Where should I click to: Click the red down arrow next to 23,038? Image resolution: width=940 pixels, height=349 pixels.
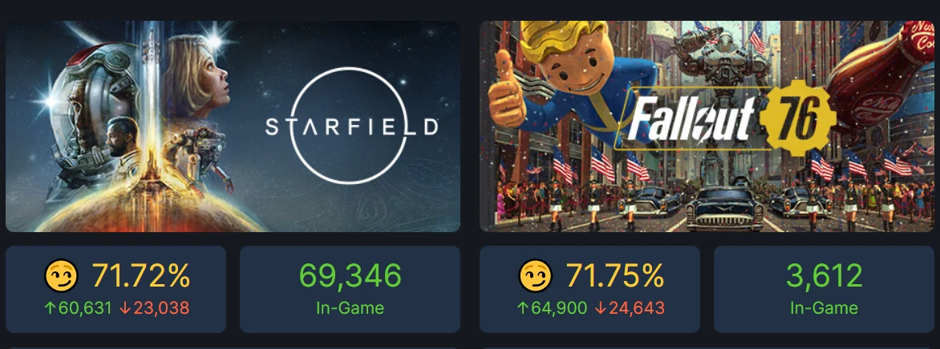tap(125, 307)
